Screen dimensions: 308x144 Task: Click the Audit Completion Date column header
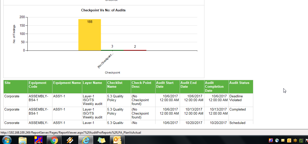216,87
